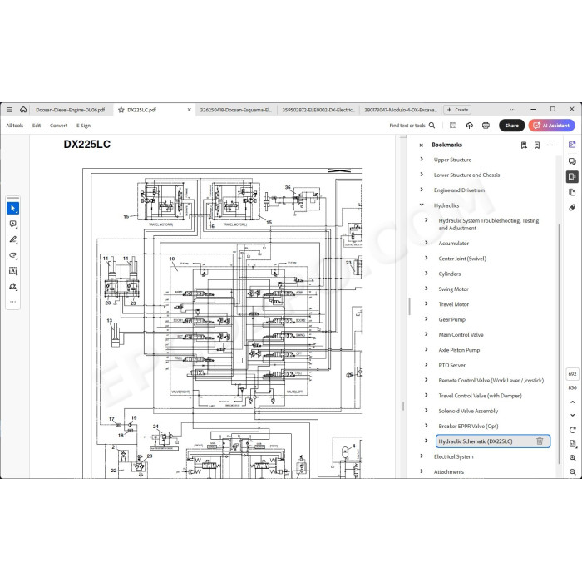Image resolution: width=582 pixels, height=582 pixels.
Task: Switch to Doosan-Diesel-Engine-DL06.pdf tab
Action: pos(71,110)
